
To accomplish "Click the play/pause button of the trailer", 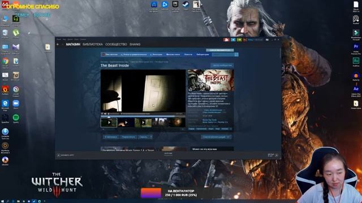I will click(x=102, y=114).
